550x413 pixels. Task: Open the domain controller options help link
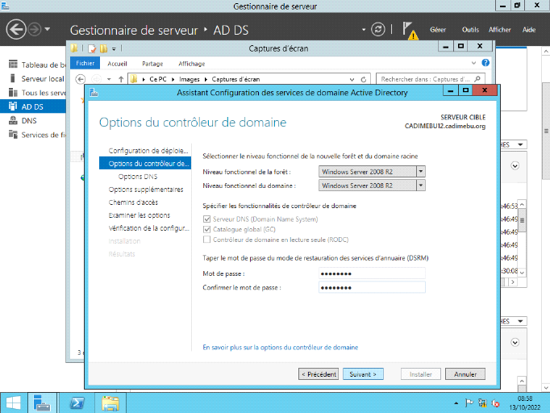pyautogui.click(x=281, y=347)
